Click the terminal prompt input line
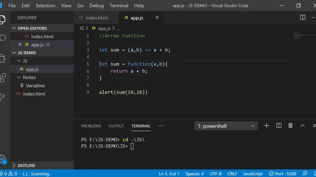 click(107, 146)
